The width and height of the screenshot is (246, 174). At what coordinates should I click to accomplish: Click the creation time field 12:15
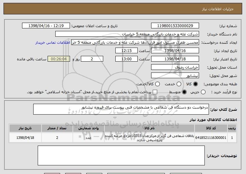tap(127, 51)
